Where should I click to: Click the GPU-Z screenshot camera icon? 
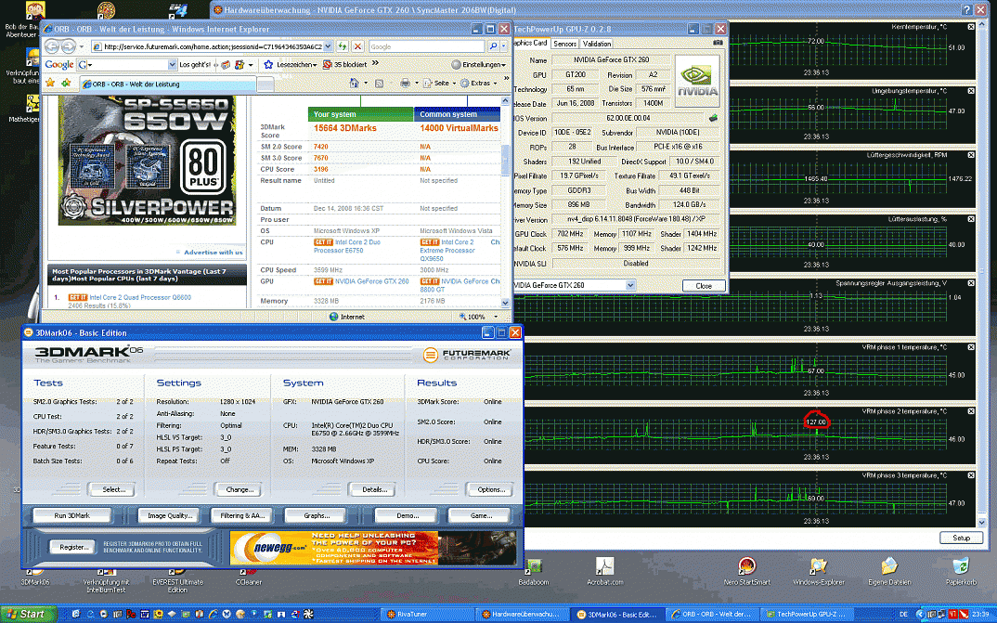[718, 43]
